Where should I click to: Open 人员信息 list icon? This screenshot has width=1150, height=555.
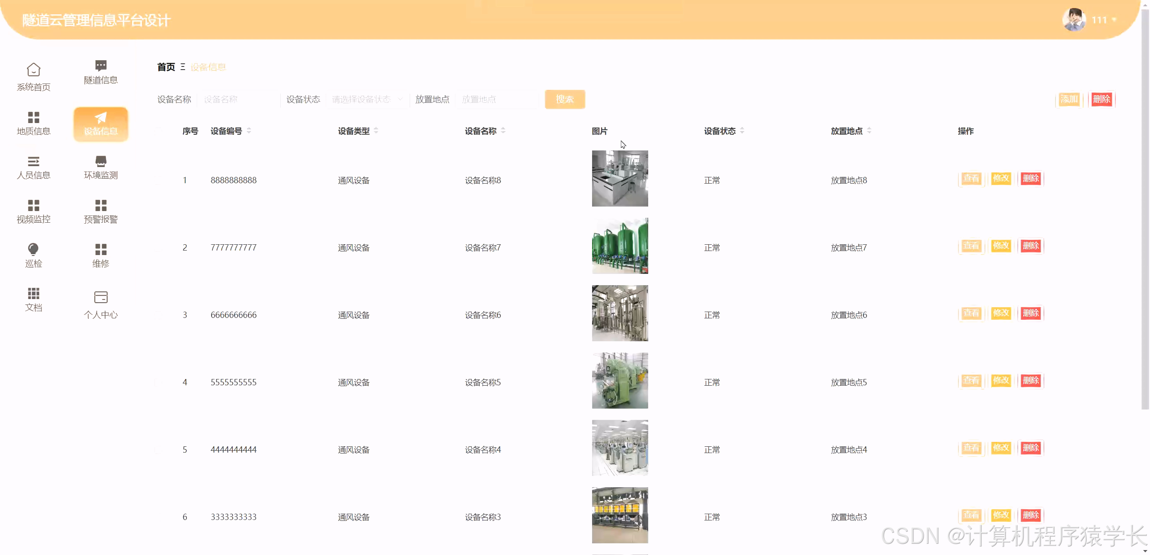(x=34, y=161)
